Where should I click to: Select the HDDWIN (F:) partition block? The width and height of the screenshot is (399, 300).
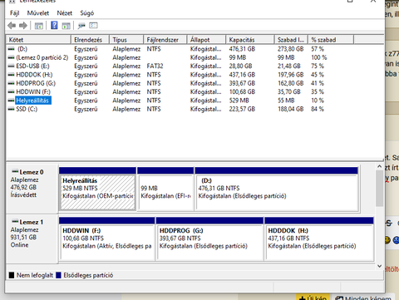pos(107,239)
